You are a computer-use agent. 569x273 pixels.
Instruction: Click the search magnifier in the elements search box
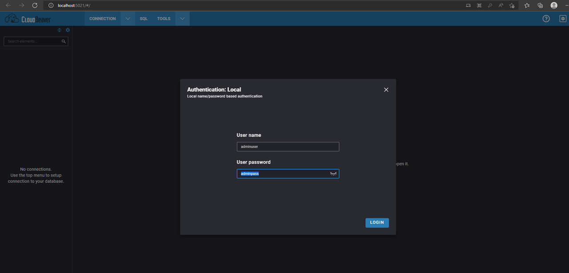[64, 41]
